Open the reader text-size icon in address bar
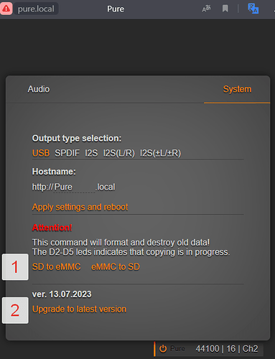The width and height of the screenshot is (275, 359). (x=206, y=9)
